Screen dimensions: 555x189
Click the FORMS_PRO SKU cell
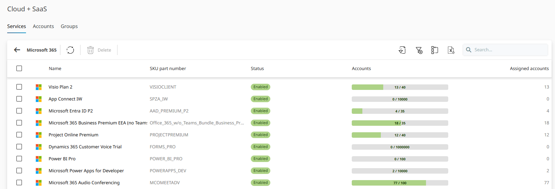click(163, 147)
